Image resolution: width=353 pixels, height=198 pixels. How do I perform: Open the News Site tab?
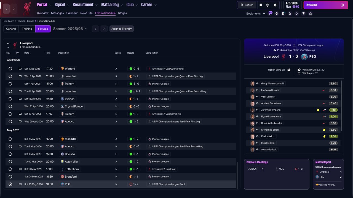pyautogui.click(x=86, y=13)
